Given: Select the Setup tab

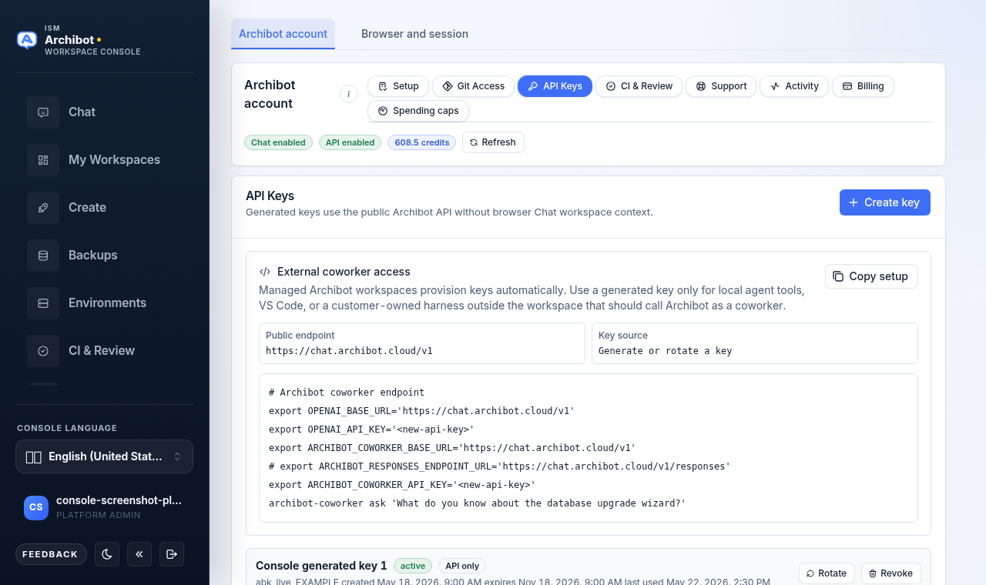Looking at the screenshot, I should (398, 86).
